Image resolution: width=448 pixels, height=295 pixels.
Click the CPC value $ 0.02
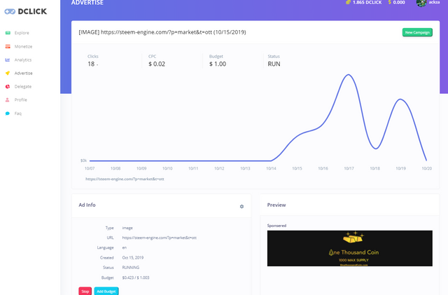157,64
